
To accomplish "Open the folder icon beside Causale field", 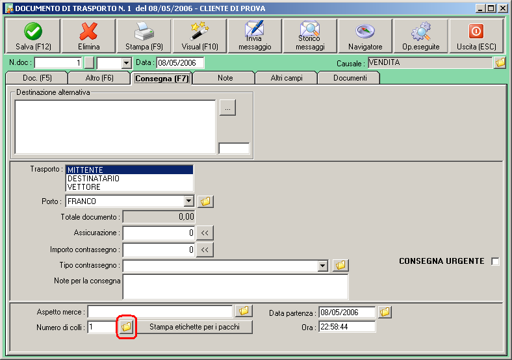I will click(x=500, y=62).
